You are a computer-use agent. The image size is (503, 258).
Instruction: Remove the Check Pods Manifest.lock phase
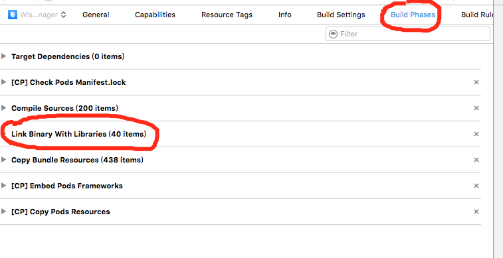tap(476, 82)
